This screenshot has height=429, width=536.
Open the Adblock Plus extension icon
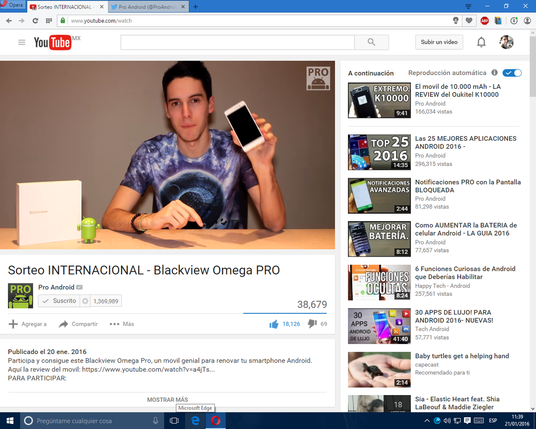[485, 21]
